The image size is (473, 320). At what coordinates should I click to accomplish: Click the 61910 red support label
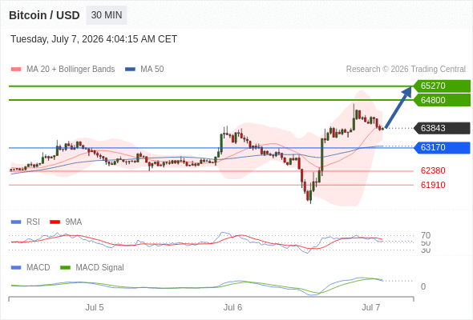(433, 185)
